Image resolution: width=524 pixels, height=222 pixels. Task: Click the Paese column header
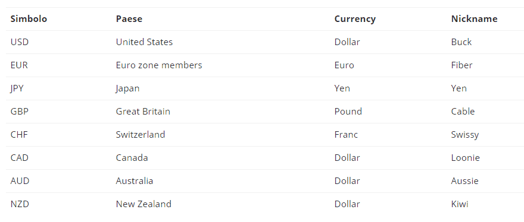click(x=129, y=19)
